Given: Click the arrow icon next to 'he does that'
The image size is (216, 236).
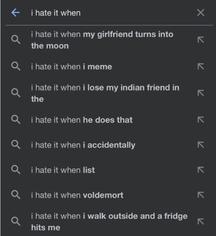Looking at the screenshot, I should (201, 120).
